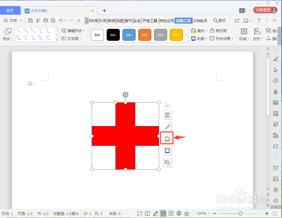Apply yellow Abc shape style
The width and height of the screenshot is (282, 218).
[176, 35]
